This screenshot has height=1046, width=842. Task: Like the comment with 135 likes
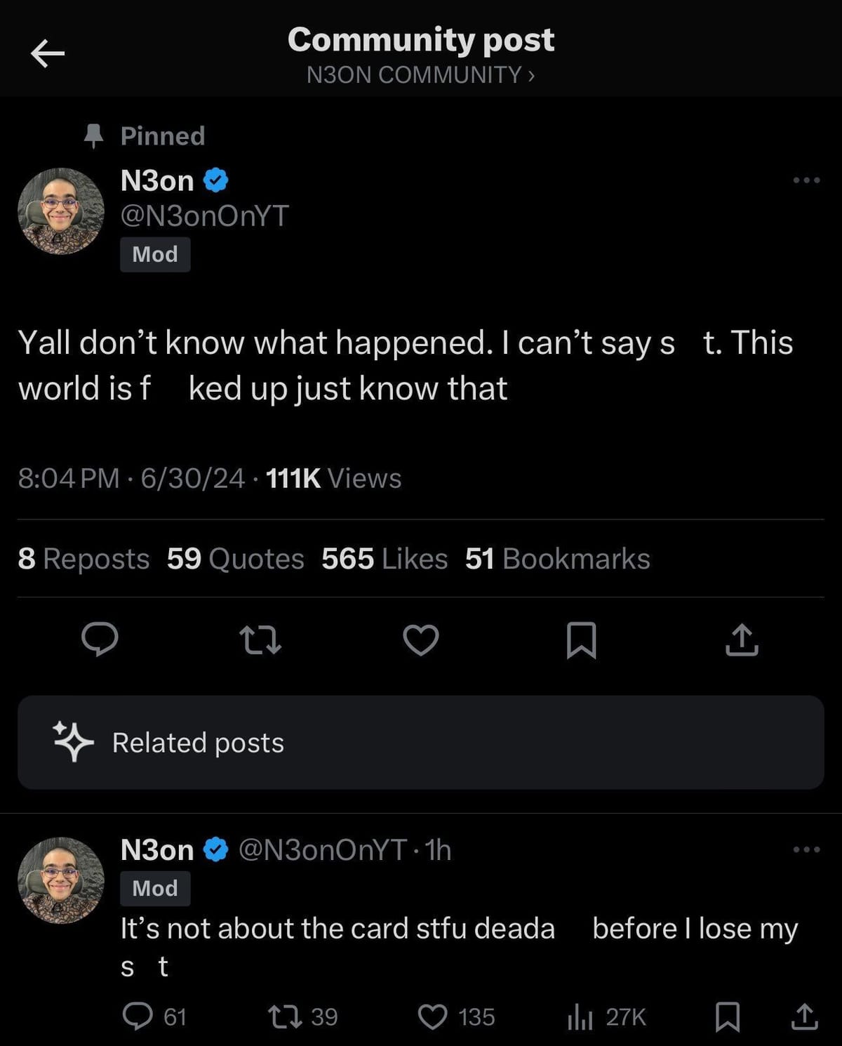[x=433, y=1017]
